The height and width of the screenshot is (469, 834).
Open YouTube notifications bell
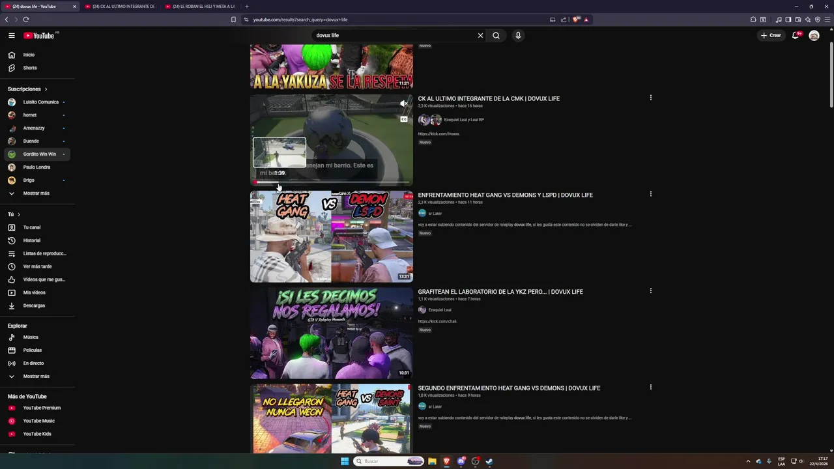tap(796, 35)
